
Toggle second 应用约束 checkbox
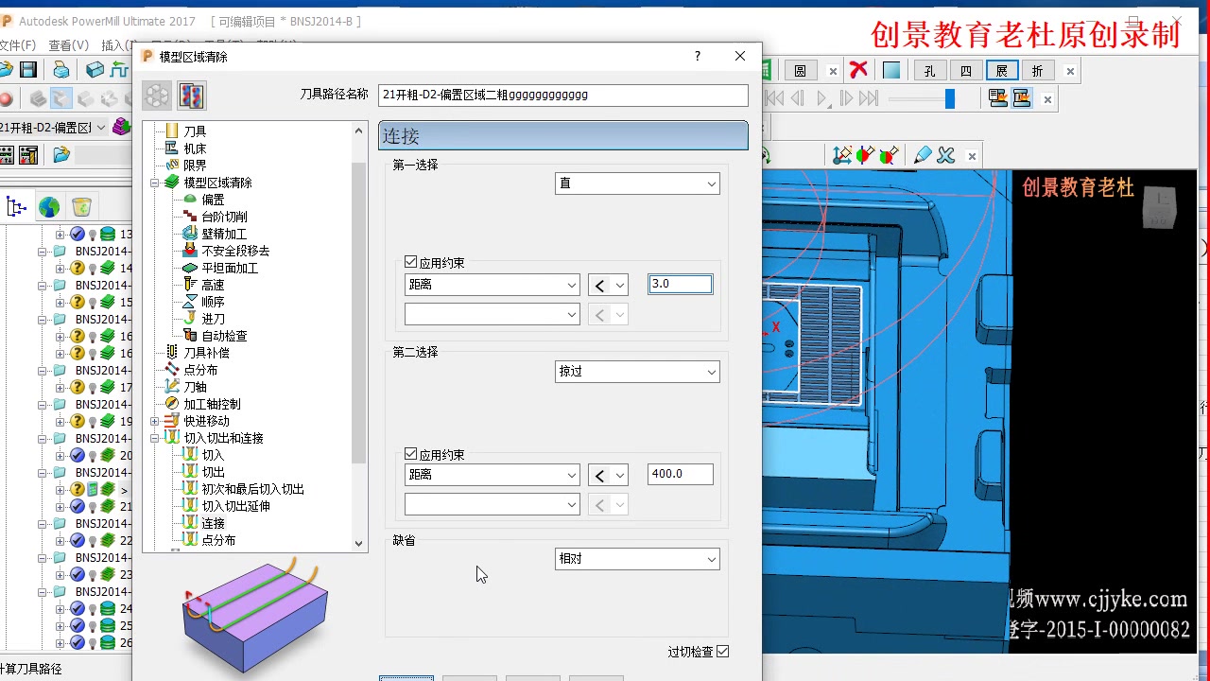click(410, 454)
